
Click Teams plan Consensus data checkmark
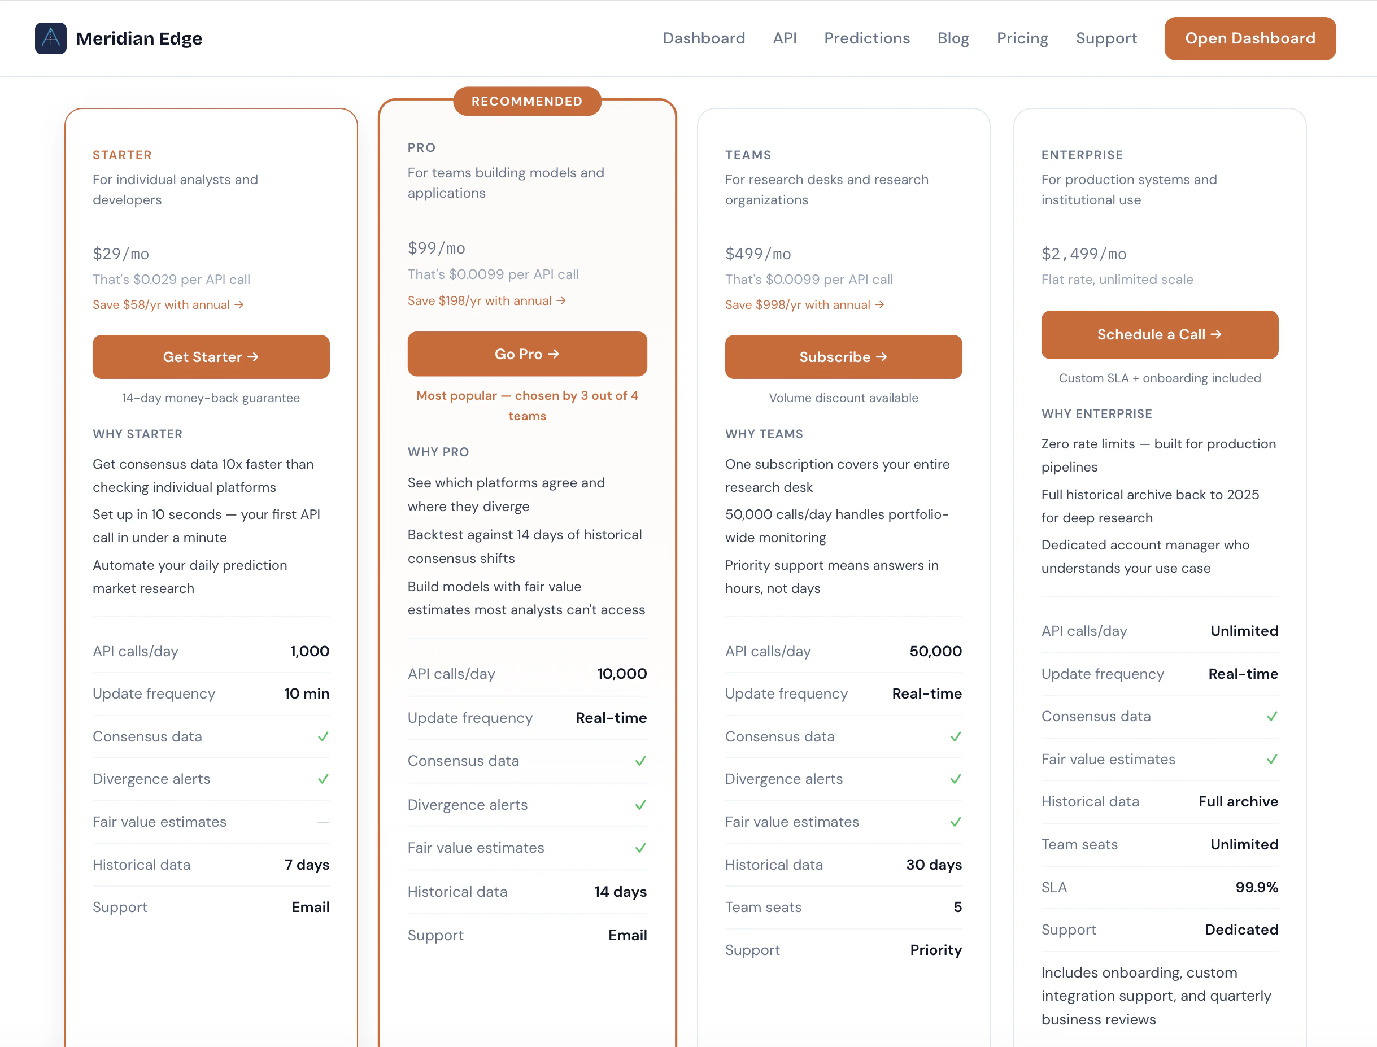tap(956, 736)
